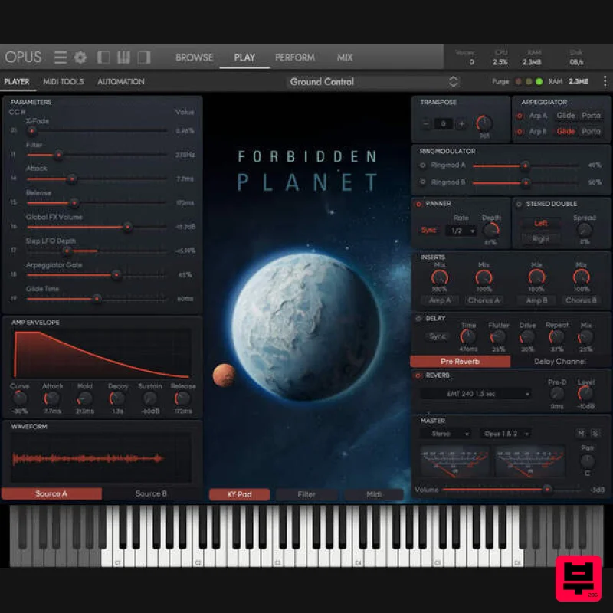Click the Arp B Glide button
613x613 pixels.
click(x=565, y=131)
